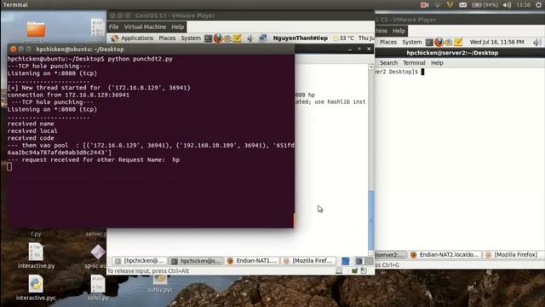Click the vertical scrollbar in the CentOS C1 terminal
The image size is (545, 307).
pyautogui.click(x=371, y=223)
